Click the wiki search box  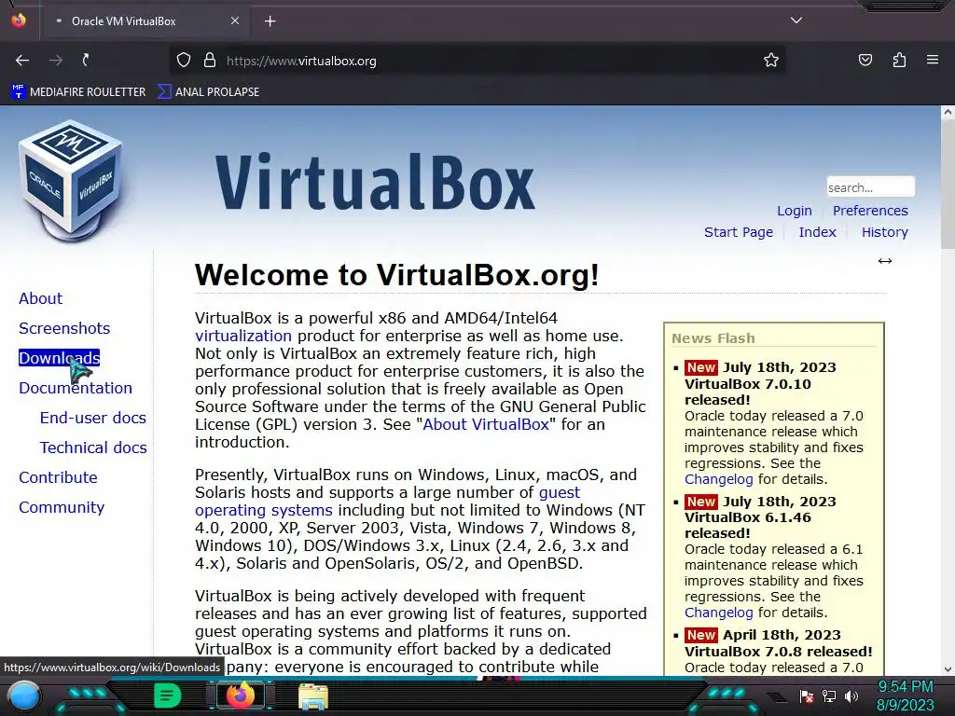pyautogui.click(x=870, y=186)
